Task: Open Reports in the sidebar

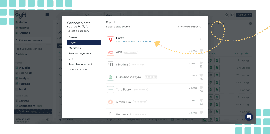Action: point(24,27)
